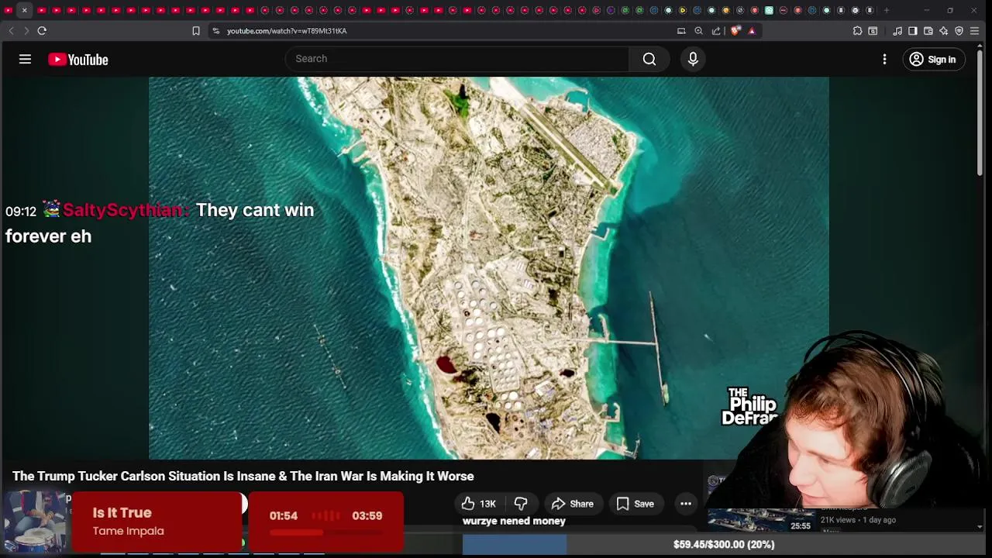Viewport: 992px width, 558px height.
Task: Open more actions under the video
Action: [686, 504]
